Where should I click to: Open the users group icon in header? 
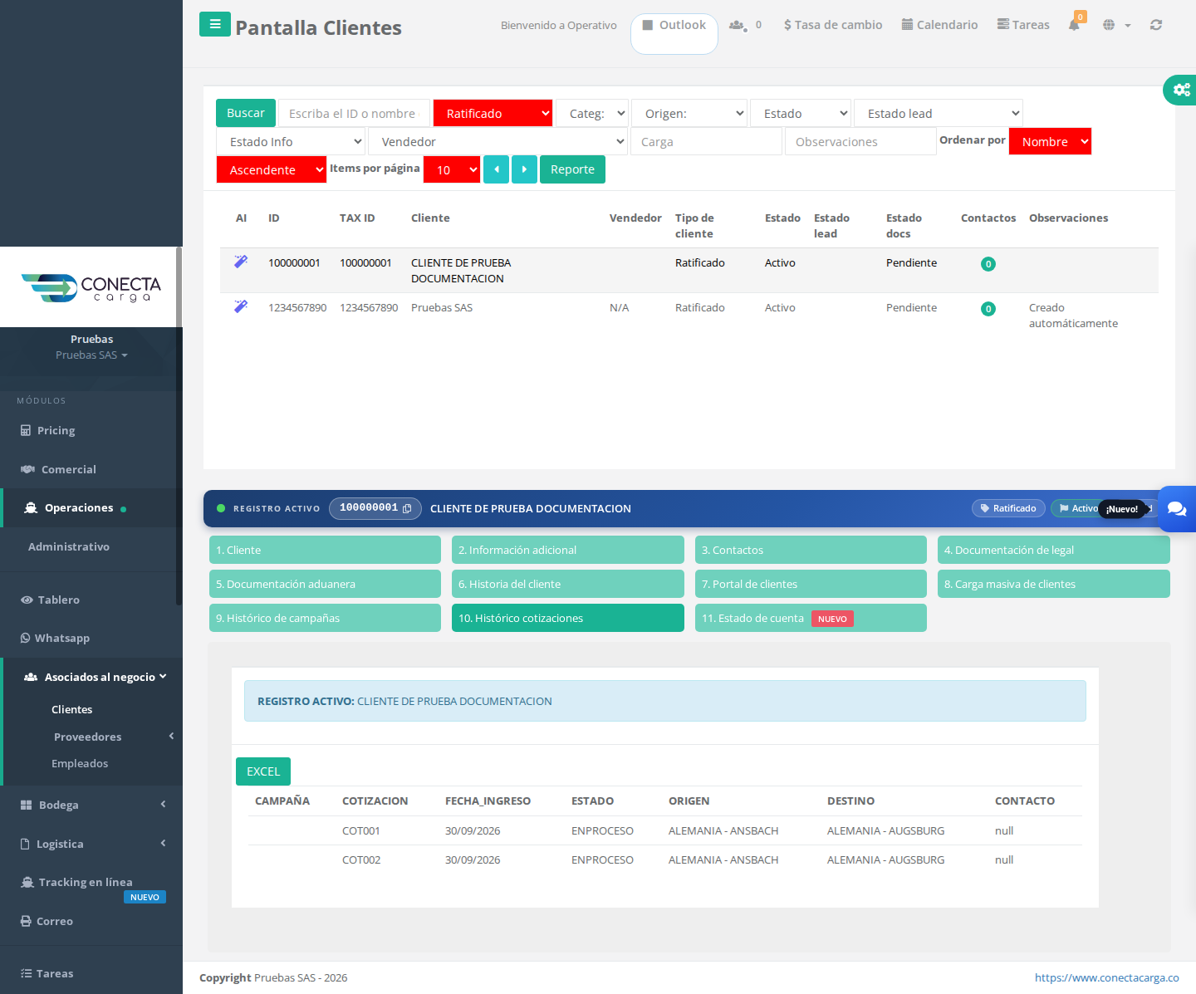click(737, 25)
